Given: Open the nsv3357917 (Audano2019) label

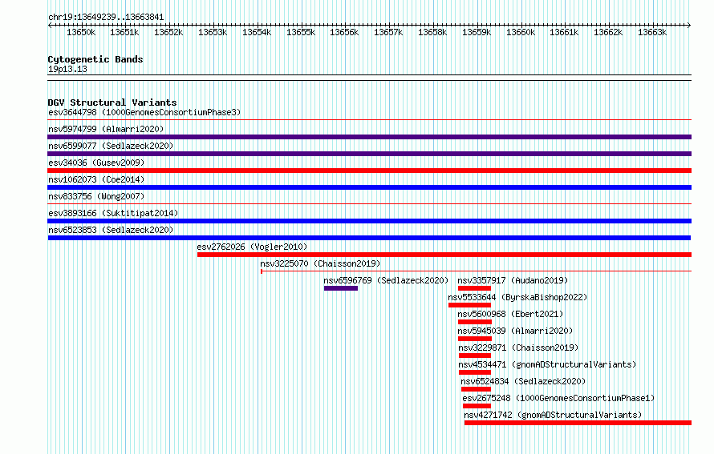Looking at the screenshot, I should [513, 280].
